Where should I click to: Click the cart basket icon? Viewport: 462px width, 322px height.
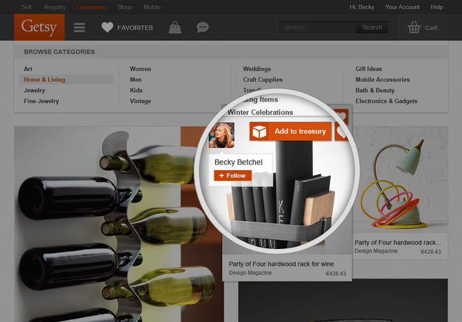pos(414,27)
